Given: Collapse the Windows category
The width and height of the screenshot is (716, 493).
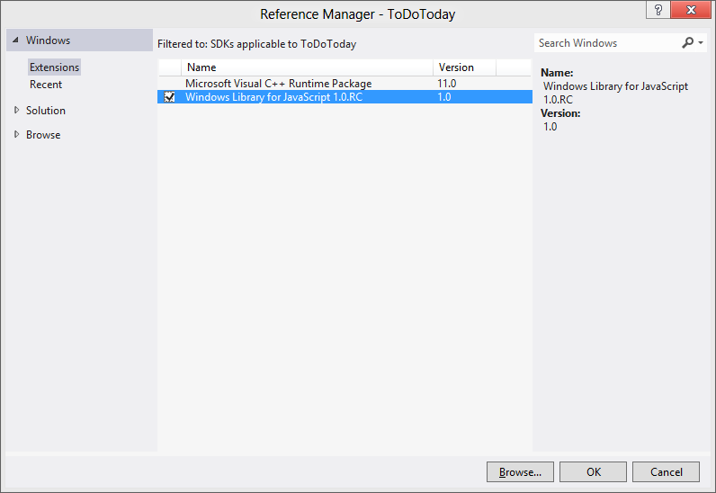Looking at the screenshot, I should 16,40.
